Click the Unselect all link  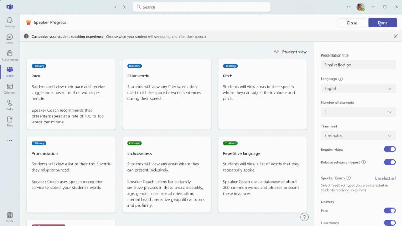(385, 178)
